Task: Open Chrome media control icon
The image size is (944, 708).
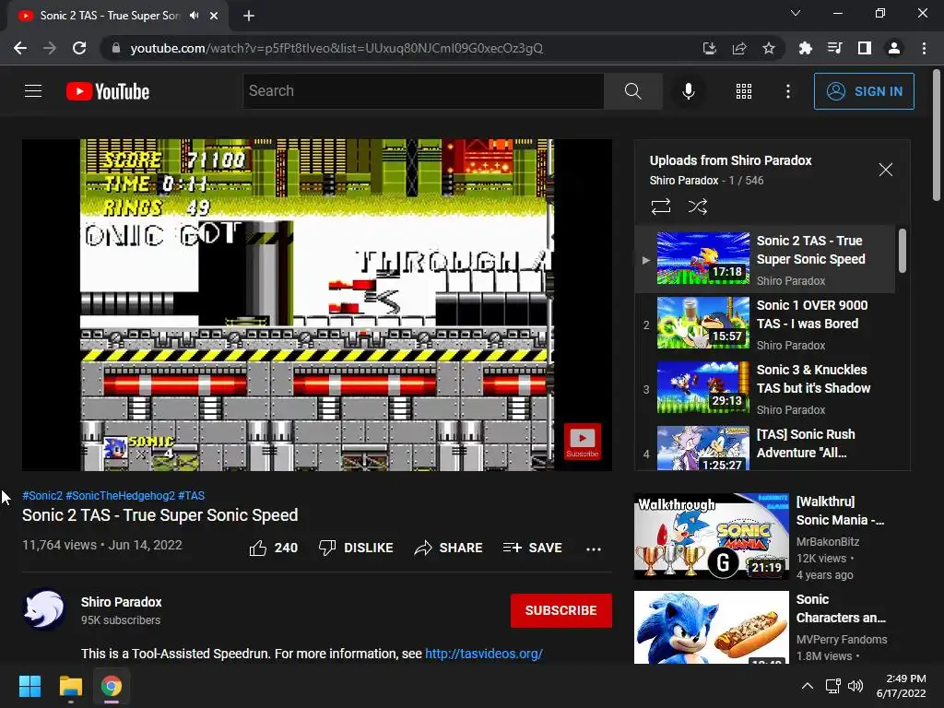Action: 834,48
